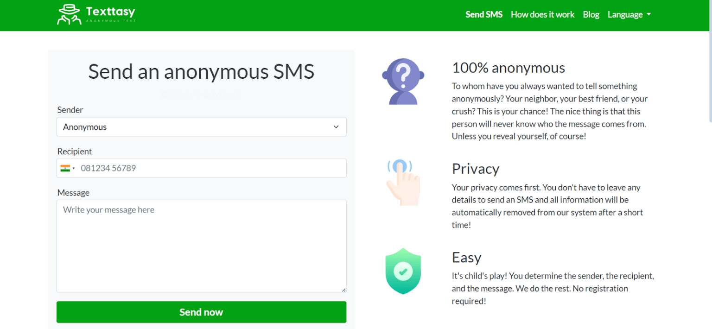Expand the recipient country code picker
712x329 pixels.
pyautogui.click(x=68, y=168)
